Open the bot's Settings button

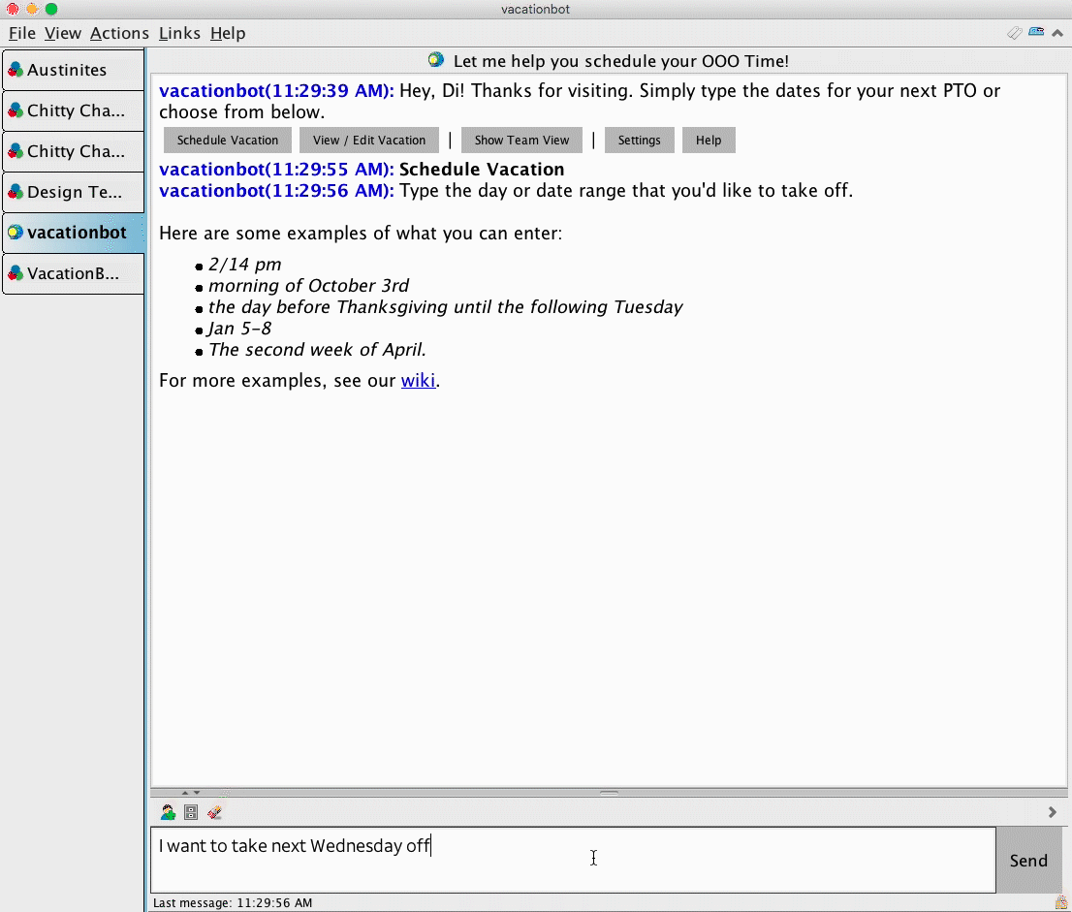click(640, 141)
